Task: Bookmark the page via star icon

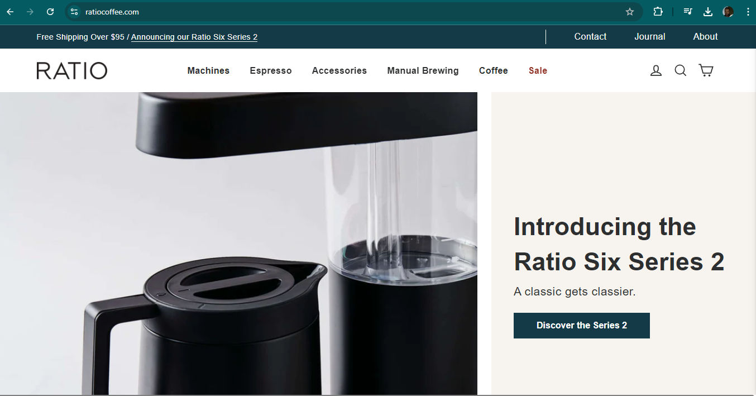Action: 630,11
